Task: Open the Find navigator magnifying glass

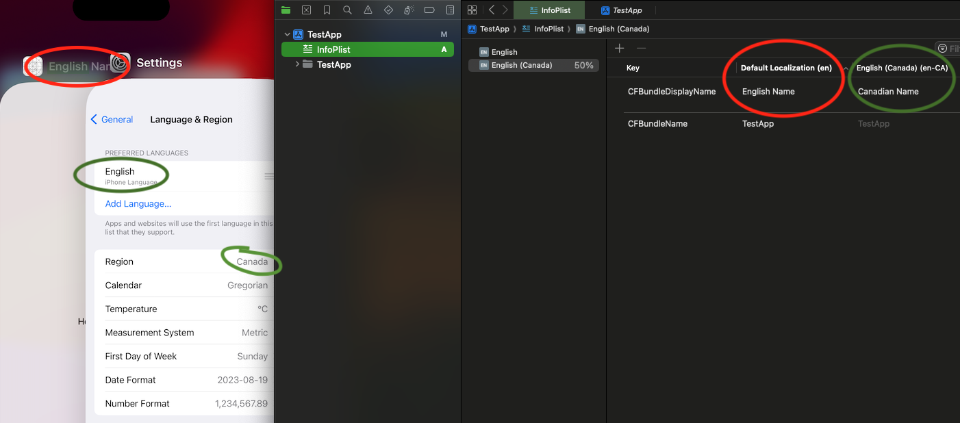Action: pyautogui.click(x=347, y=10)
